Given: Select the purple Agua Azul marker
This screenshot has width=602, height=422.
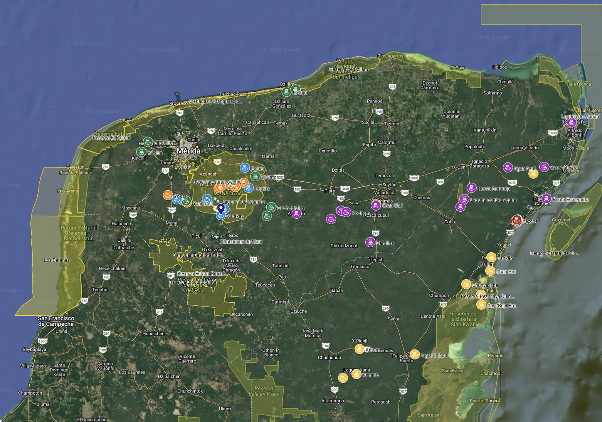Looking at the screenshot, I should coord(508,167).
